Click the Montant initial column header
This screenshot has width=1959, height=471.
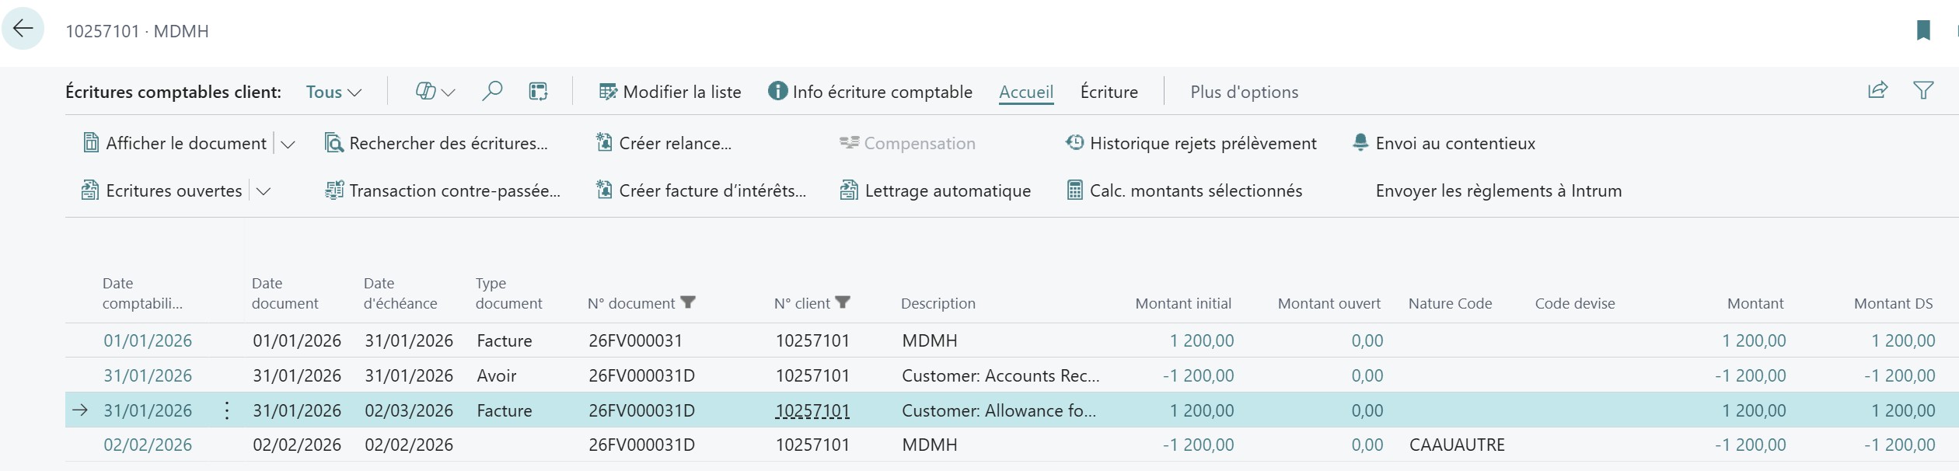tap(1183, 303)
